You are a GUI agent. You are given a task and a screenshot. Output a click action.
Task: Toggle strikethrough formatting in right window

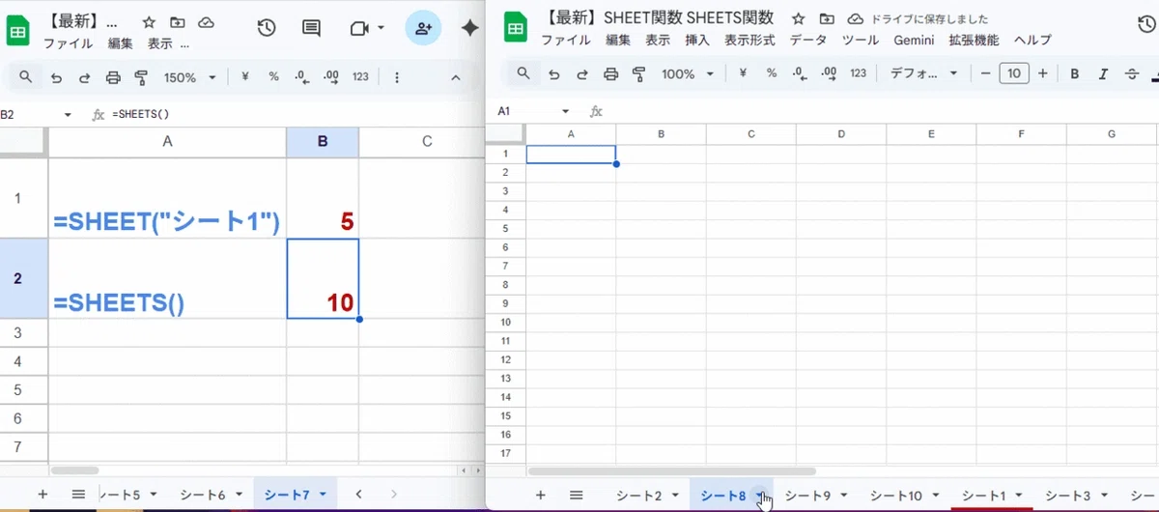pyautogui.click(x=1132, y=73)
